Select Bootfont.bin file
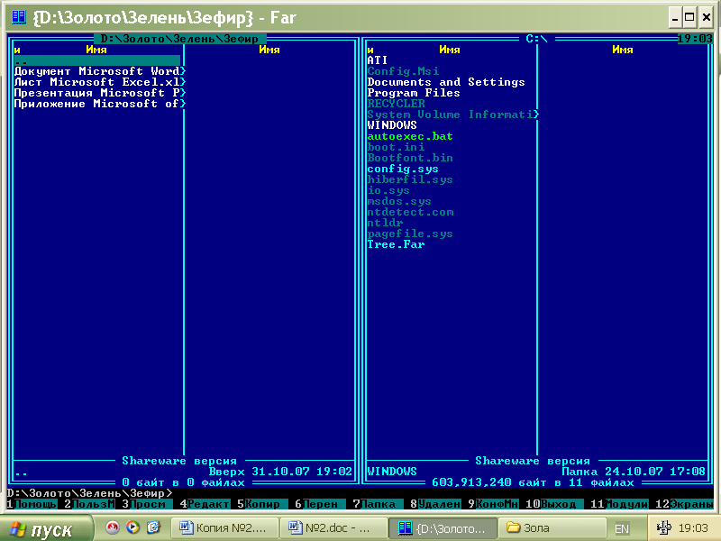The image size is (721, 541). (x=410, y=158)
